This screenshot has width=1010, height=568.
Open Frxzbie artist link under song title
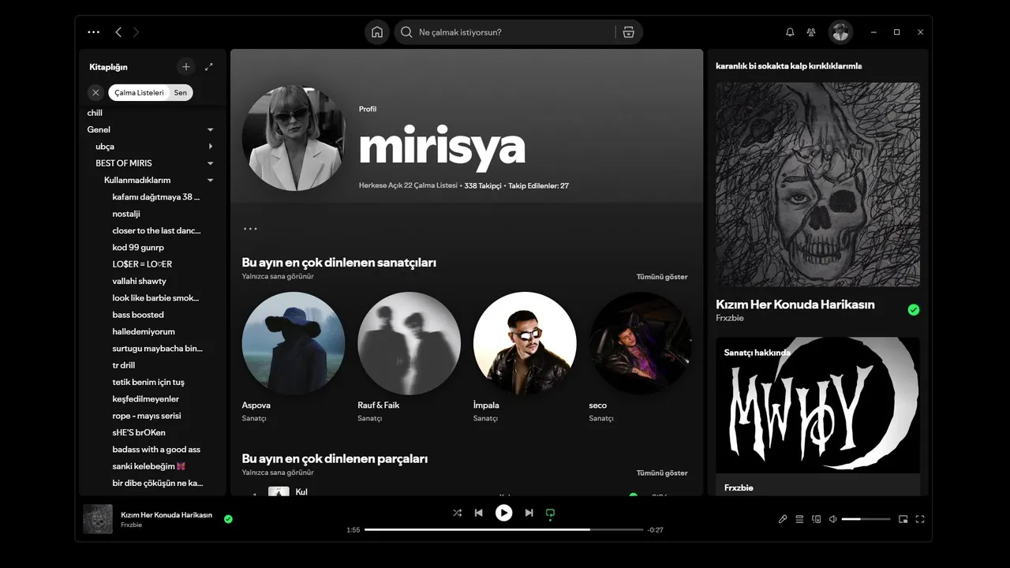pos(132,525)
